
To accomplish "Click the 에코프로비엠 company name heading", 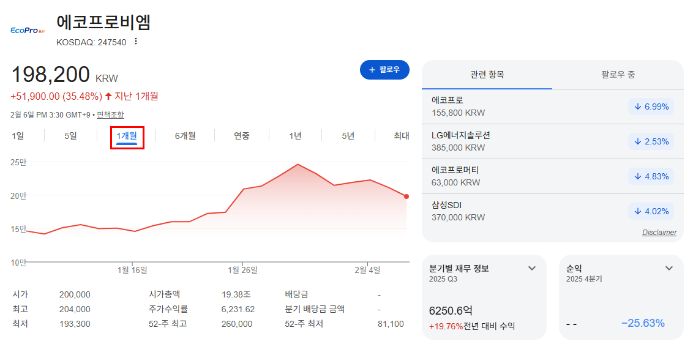I will 104,23.
